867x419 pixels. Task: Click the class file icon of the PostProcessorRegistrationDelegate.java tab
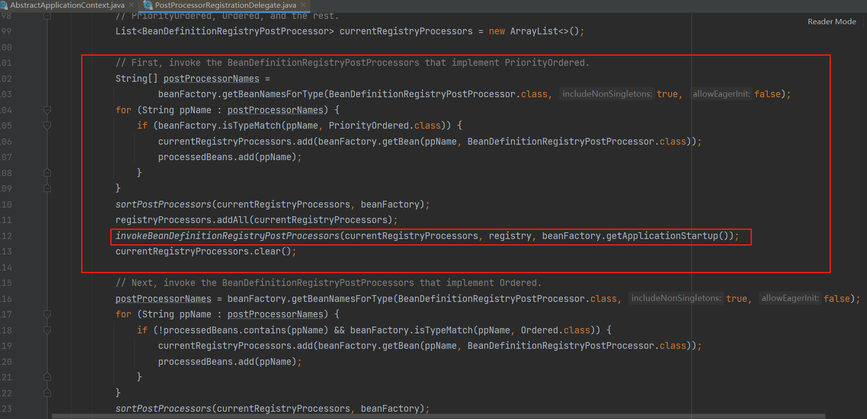148,5
